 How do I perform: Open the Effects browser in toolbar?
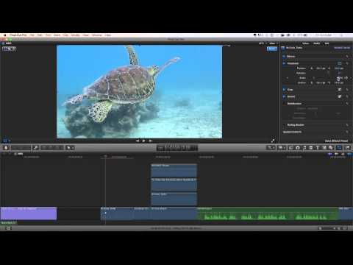point(290,147)
